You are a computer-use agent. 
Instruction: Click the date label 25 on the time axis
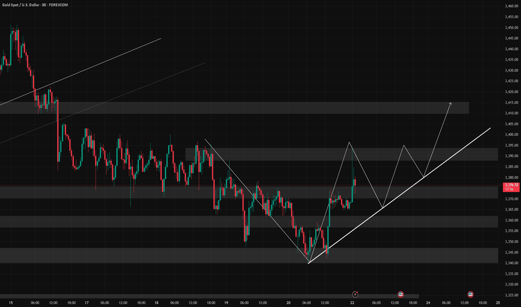[x=498, y=303]
